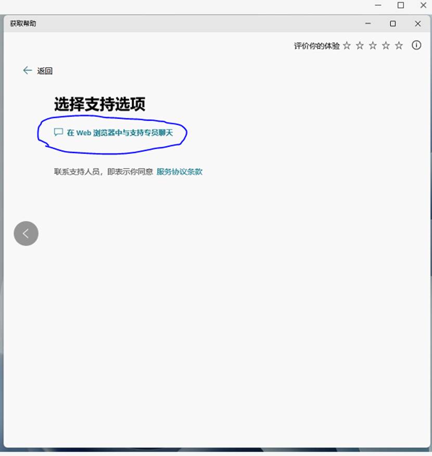Click the back arrow icon next to 返回

[28, 71]
